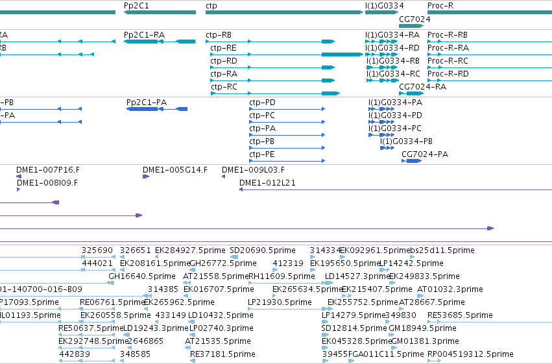Click the EK284927.5prime EST label
The image size is (552, 364).
(x=190, y=250)
